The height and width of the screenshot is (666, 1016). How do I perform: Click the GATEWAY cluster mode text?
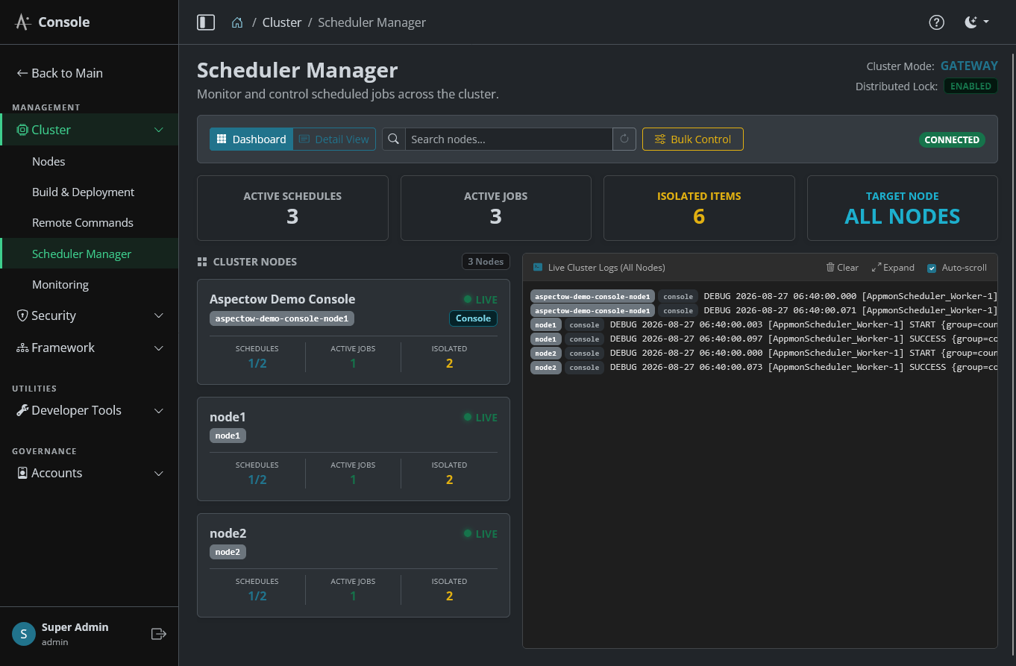(x=969, y=66)
